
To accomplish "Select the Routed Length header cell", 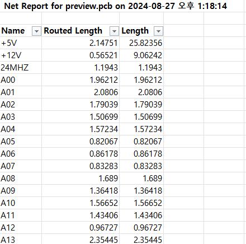I will tap(81, 31).
